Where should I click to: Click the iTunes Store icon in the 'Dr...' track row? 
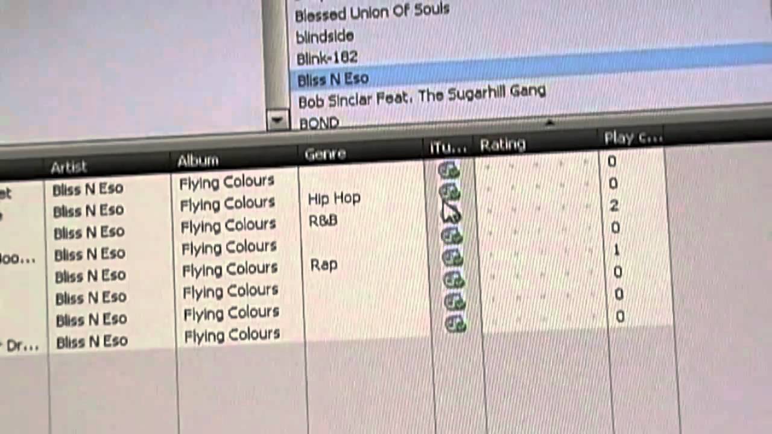pyautogui.click(x=456, y=324)
